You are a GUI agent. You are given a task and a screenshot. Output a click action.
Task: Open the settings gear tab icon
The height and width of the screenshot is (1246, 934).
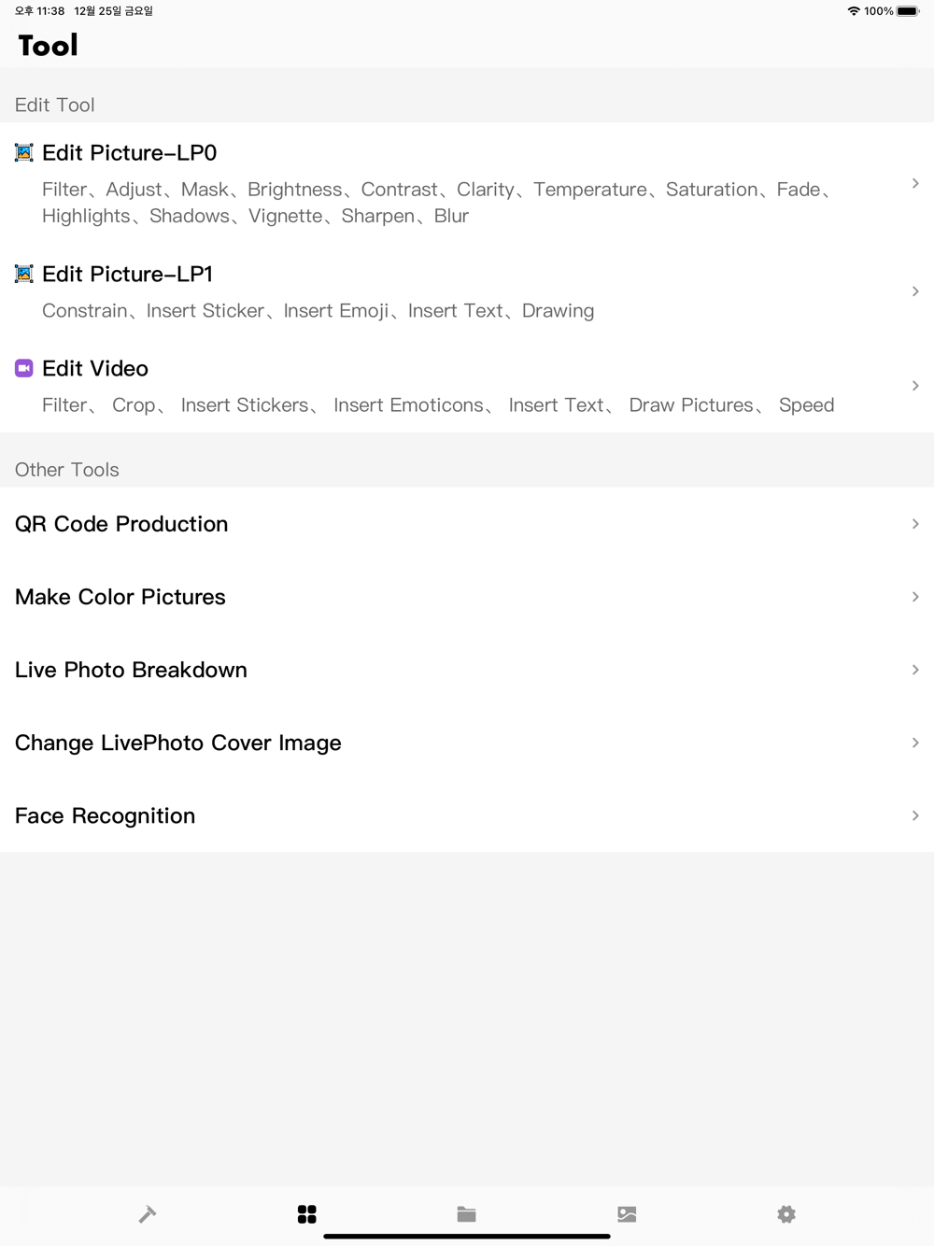pos(786,1213)
